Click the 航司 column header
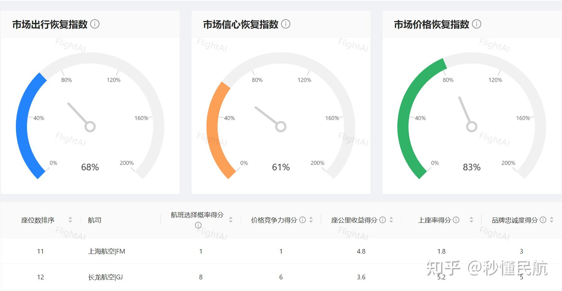This screenshot has height=291, width=562. 95,220
